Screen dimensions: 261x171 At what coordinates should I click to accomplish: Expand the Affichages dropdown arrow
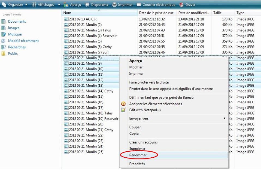coord(60,5)
